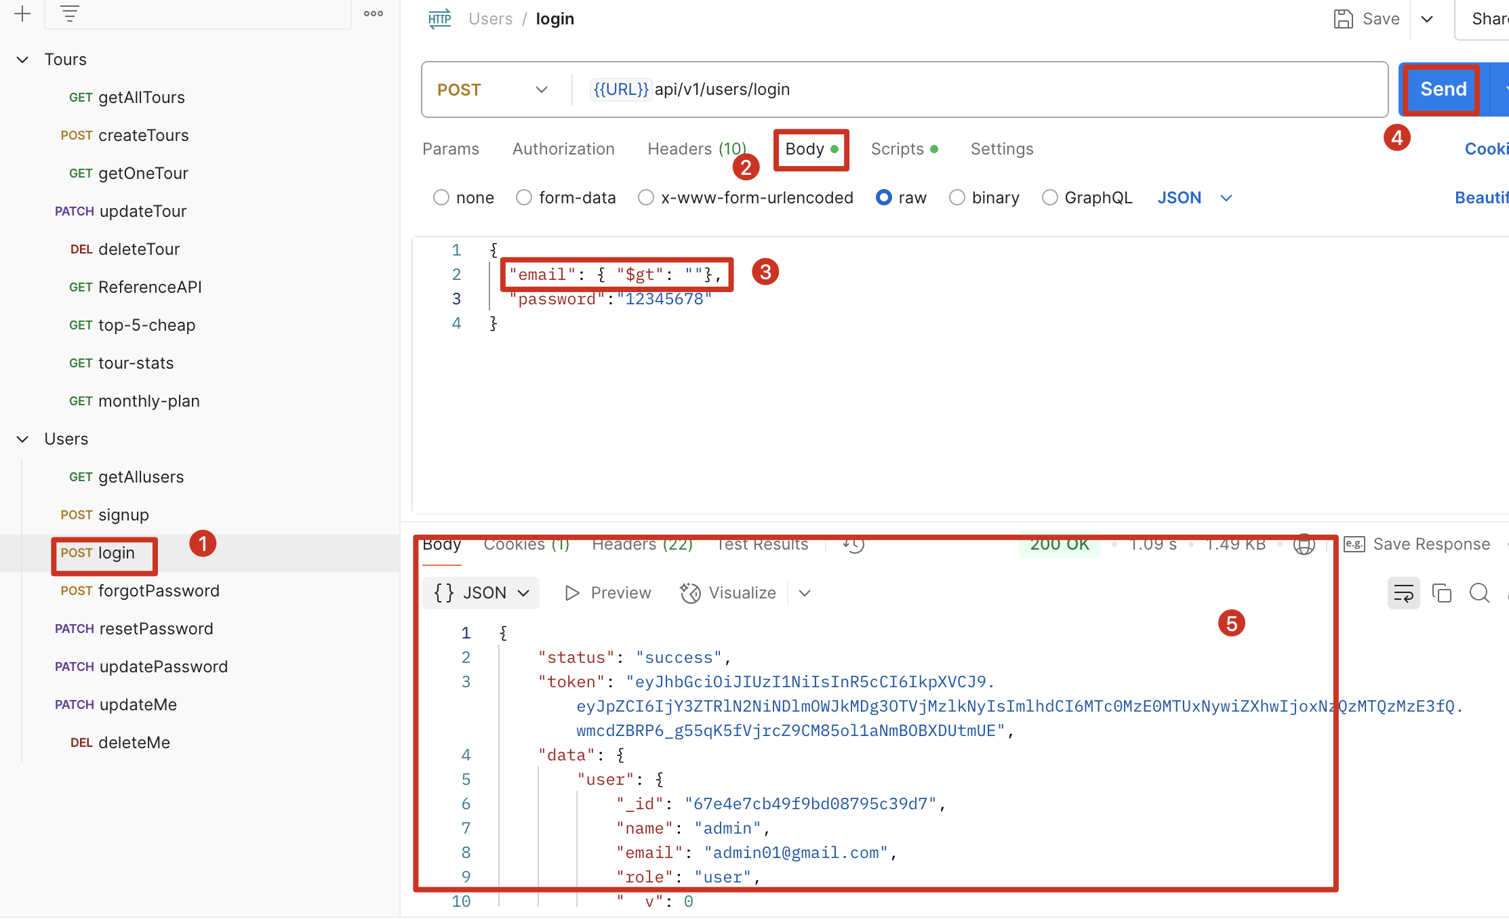Open the Scripts tab

point(897,149)
